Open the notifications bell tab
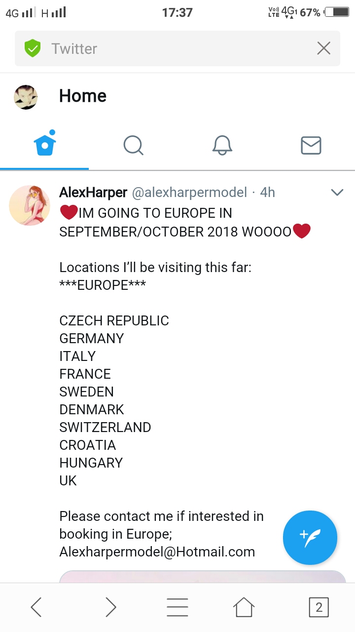 click(x=222, y=145)
